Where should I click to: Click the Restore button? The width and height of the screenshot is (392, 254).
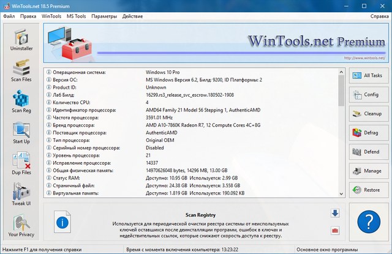click(x=367, y=189)
